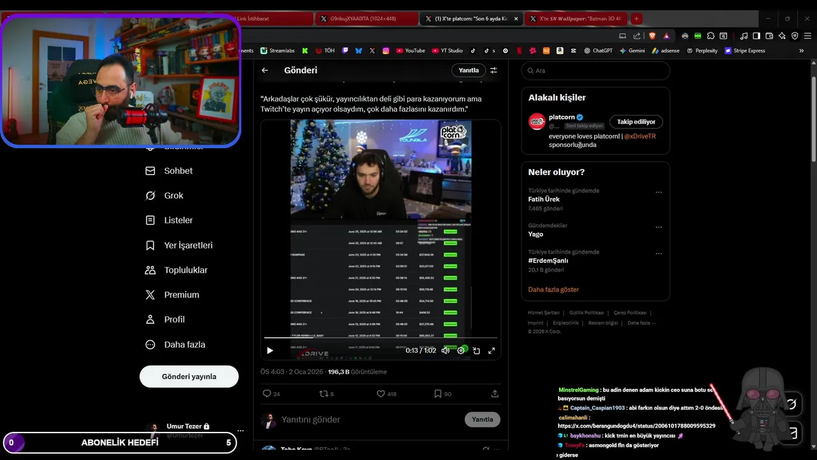The width and height of the screenshot is (817, 460).
Task: Click the back arrow next to Gönderi
Action: point(265,70)
